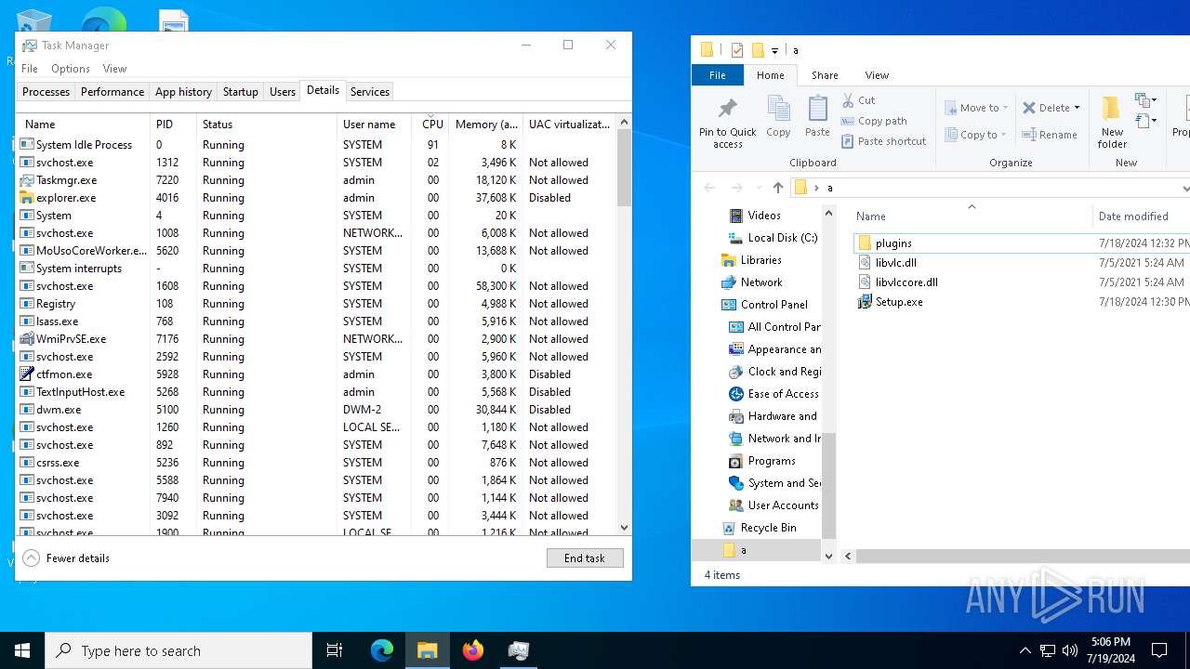
Task: Open the File tab in File Explorer
Action: pos(718,75)
